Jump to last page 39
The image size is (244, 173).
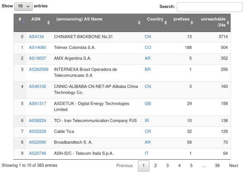(x=217, y=166)
